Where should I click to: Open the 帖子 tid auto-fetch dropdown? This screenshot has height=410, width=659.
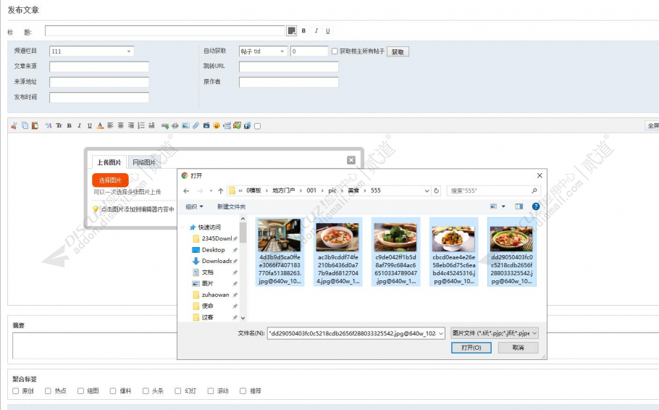263,51
